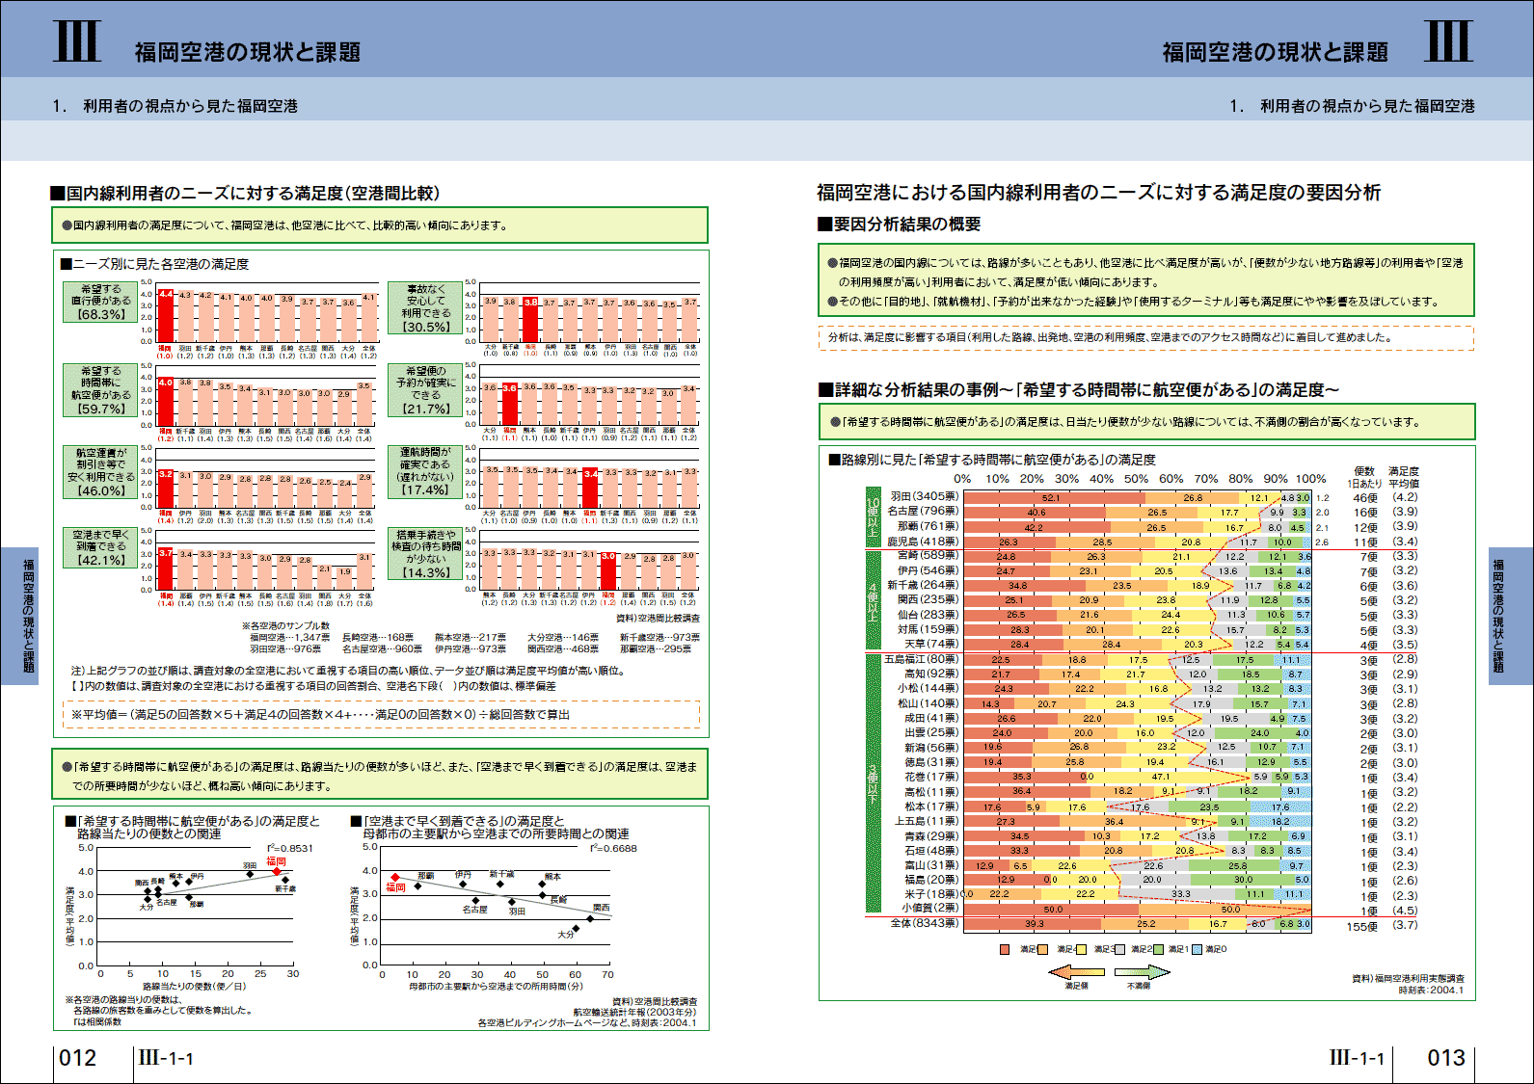
Task: Click the orange 満足側 left-pointing arrow
Action: click(x=1077, y=971)
